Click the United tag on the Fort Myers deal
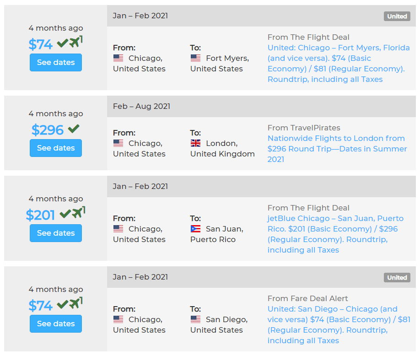The height and width of the screenshot is (356, 420). 397,16
